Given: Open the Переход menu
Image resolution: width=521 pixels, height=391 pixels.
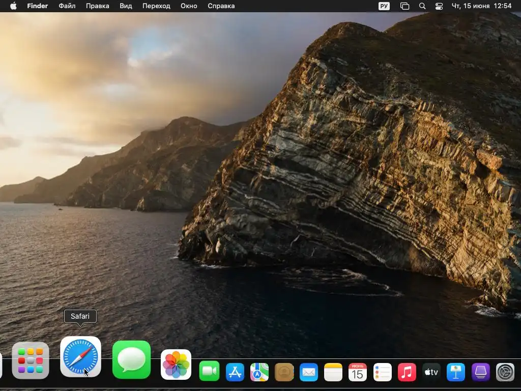Looking at the screenshot, I should (157, 6).
